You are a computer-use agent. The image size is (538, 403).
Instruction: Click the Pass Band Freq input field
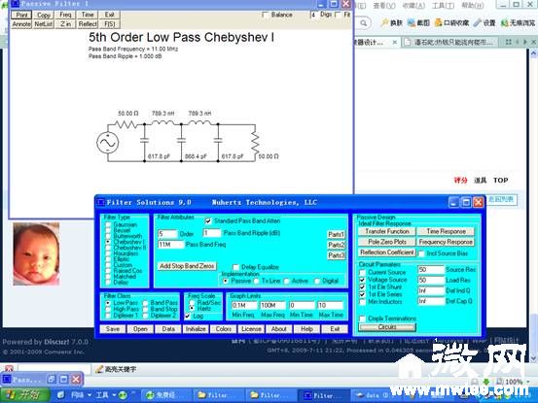point(170,245)
